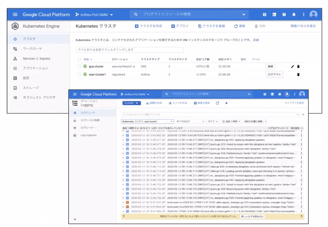The height and width of the screenshot is (227, 328).
Task: Open the hamburger menu in the Logging window
Action: pos(75,94)
